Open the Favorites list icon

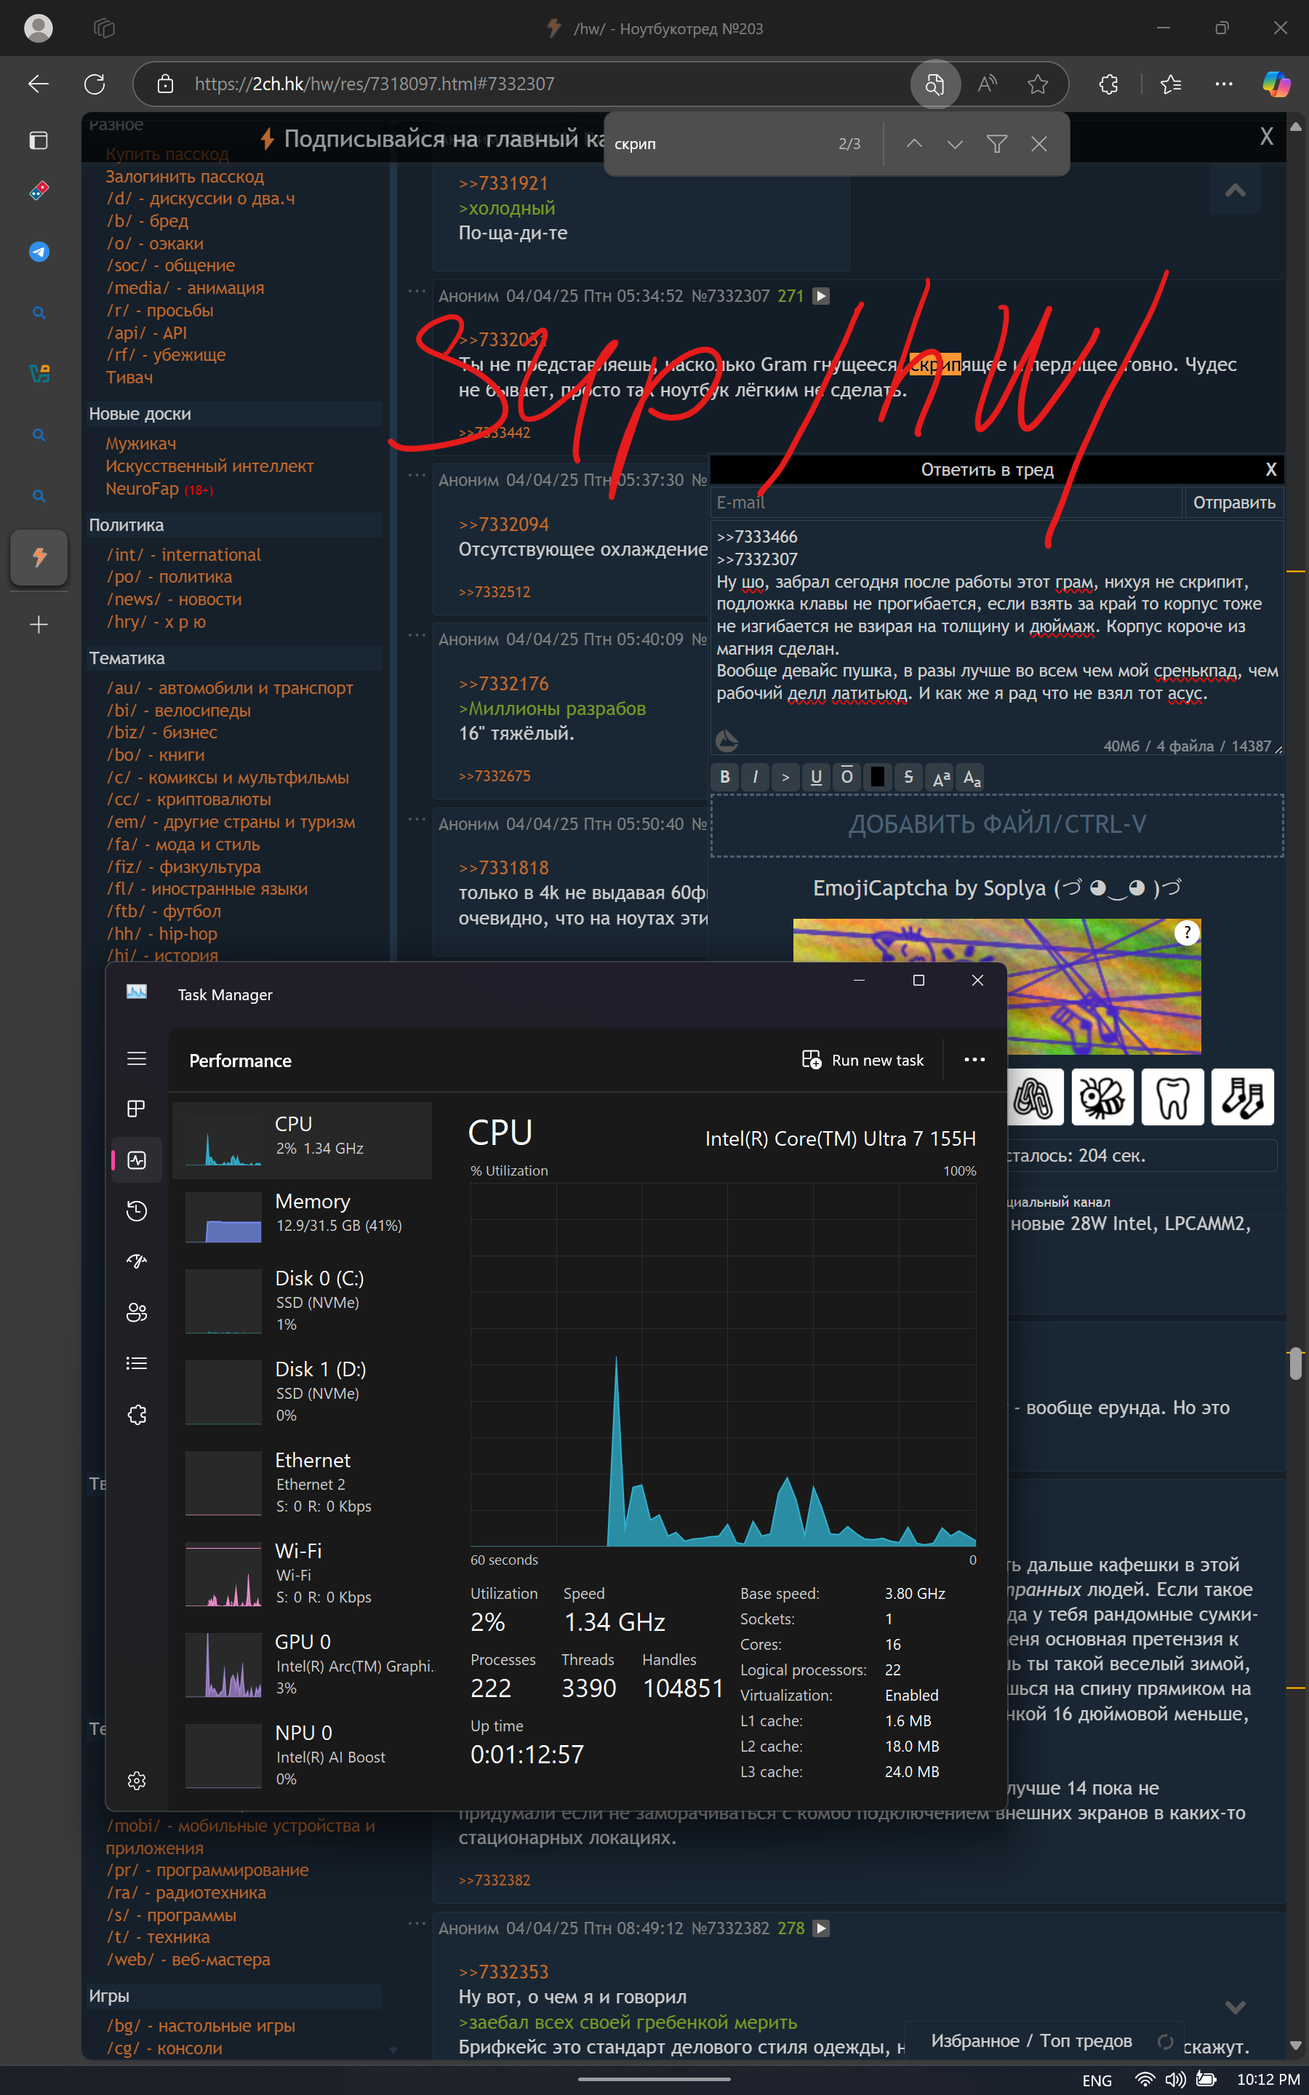pyautogui.click(x=1171, y=84)
